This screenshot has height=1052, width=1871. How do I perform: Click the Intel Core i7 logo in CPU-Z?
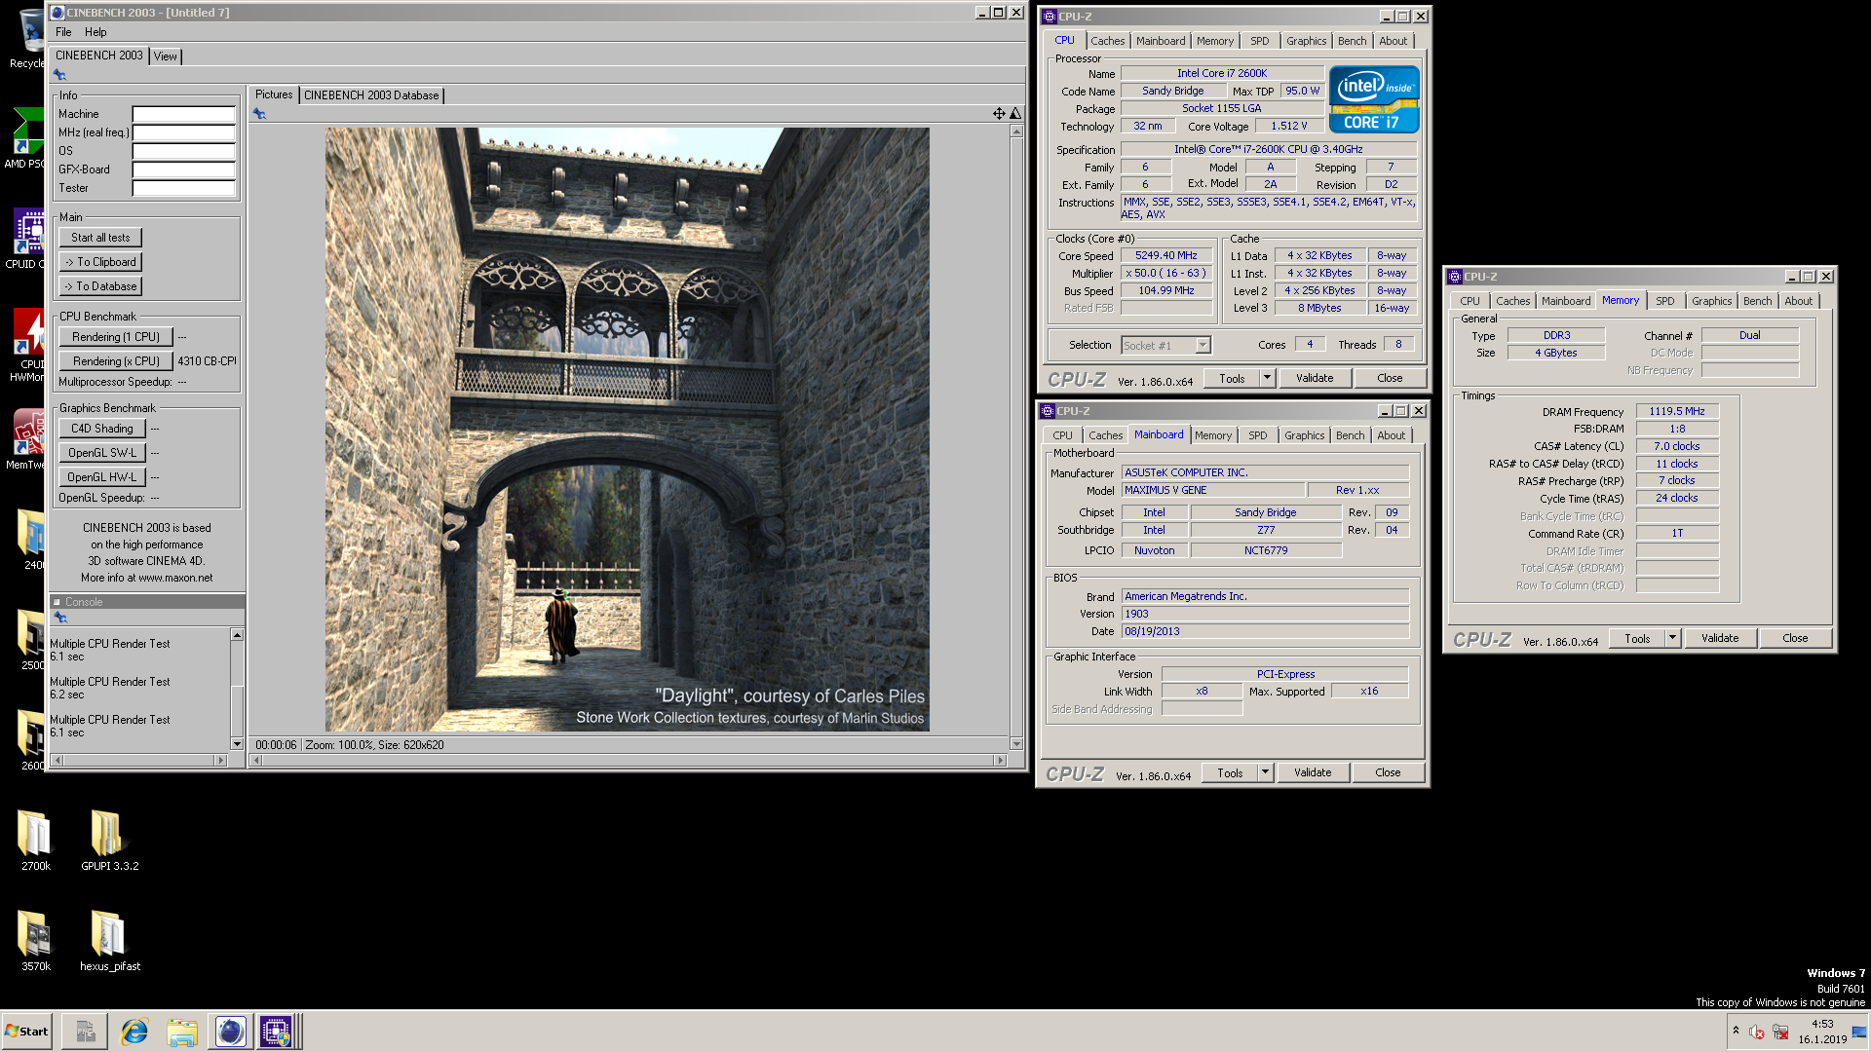(x=1374, y=99)
